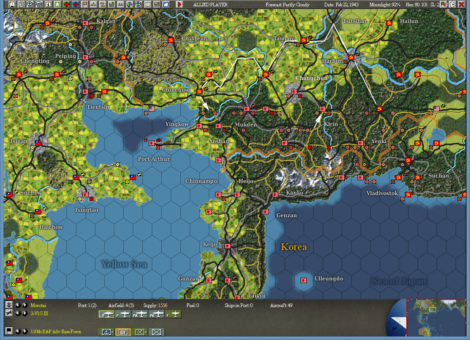
Task: Click the Japanese base icon at Ulleungdo island
Action: [304, 280]
